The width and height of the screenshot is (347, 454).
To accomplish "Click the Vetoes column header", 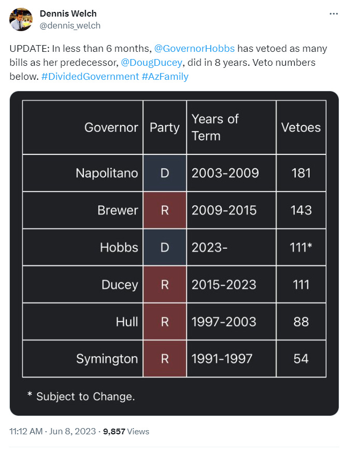I will [x=301, y=127].
